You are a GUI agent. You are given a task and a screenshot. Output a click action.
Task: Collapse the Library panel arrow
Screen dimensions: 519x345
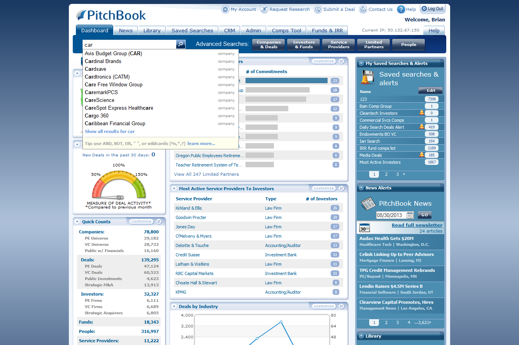tap(361, 336)
